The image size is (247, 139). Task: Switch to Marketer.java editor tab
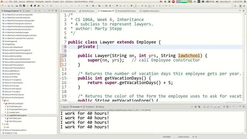(87, 11)
